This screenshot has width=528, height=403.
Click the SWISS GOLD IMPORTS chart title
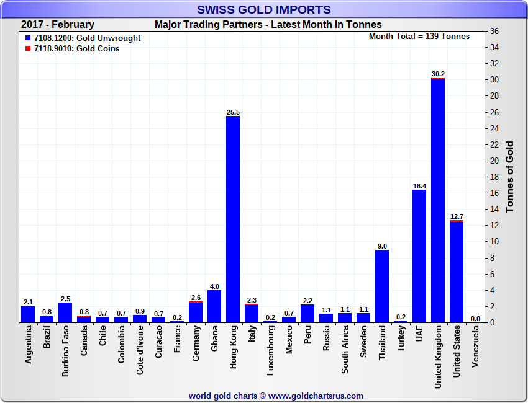pos(264,9)
